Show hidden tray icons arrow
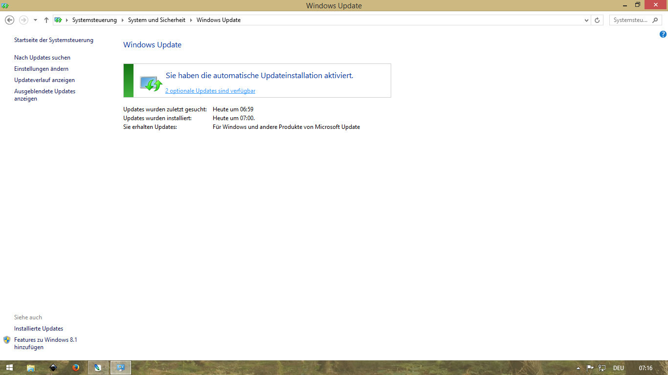 pyautogui.click(x=579, y=368)
